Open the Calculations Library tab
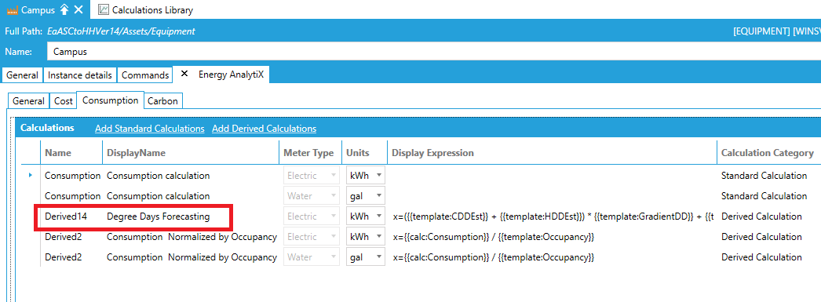821x302 pixels. click(145, 9)
